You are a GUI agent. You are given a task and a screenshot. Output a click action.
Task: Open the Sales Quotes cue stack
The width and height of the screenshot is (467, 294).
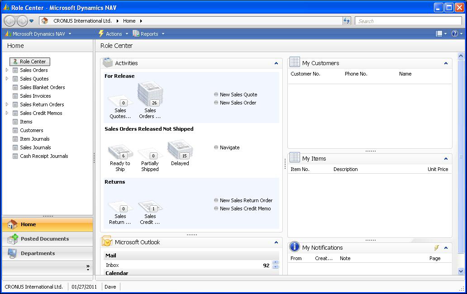click(x=120, y=107)
